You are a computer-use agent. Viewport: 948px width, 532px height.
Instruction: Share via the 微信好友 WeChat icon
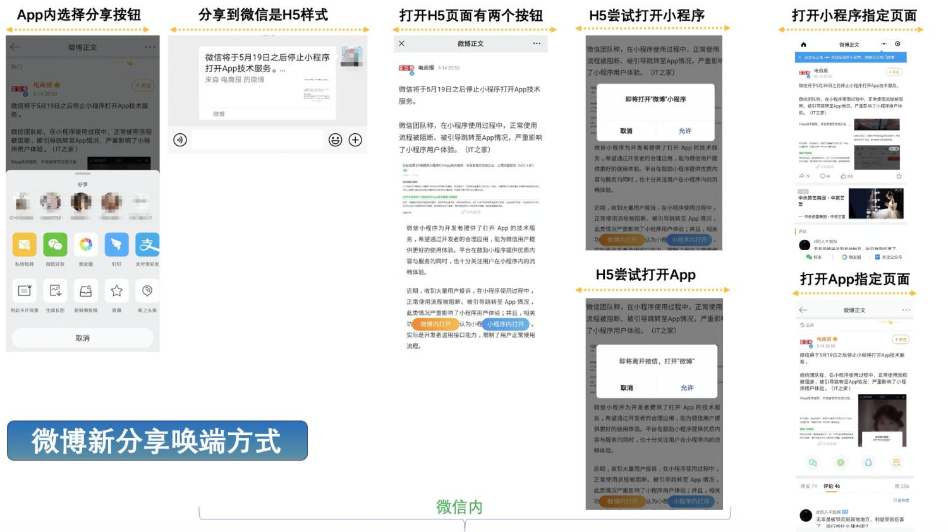pos(54,245)
